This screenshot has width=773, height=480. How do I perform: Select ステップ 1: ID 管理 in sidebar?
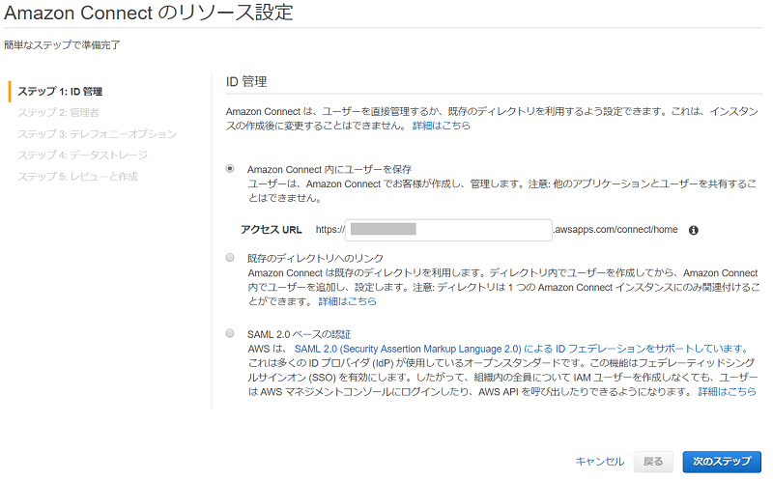coord(60,91)
